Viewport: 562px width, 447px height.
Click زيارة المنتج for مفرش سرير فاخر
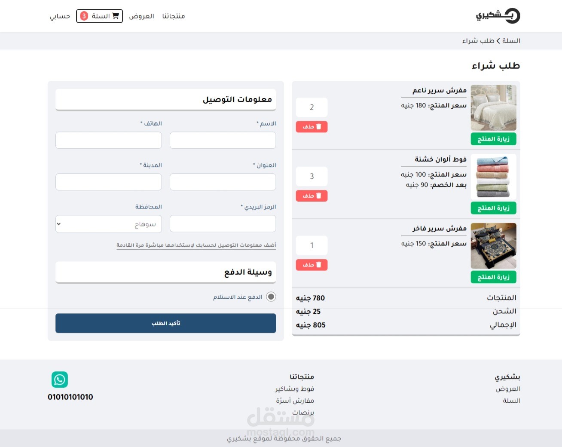point(494,277)
